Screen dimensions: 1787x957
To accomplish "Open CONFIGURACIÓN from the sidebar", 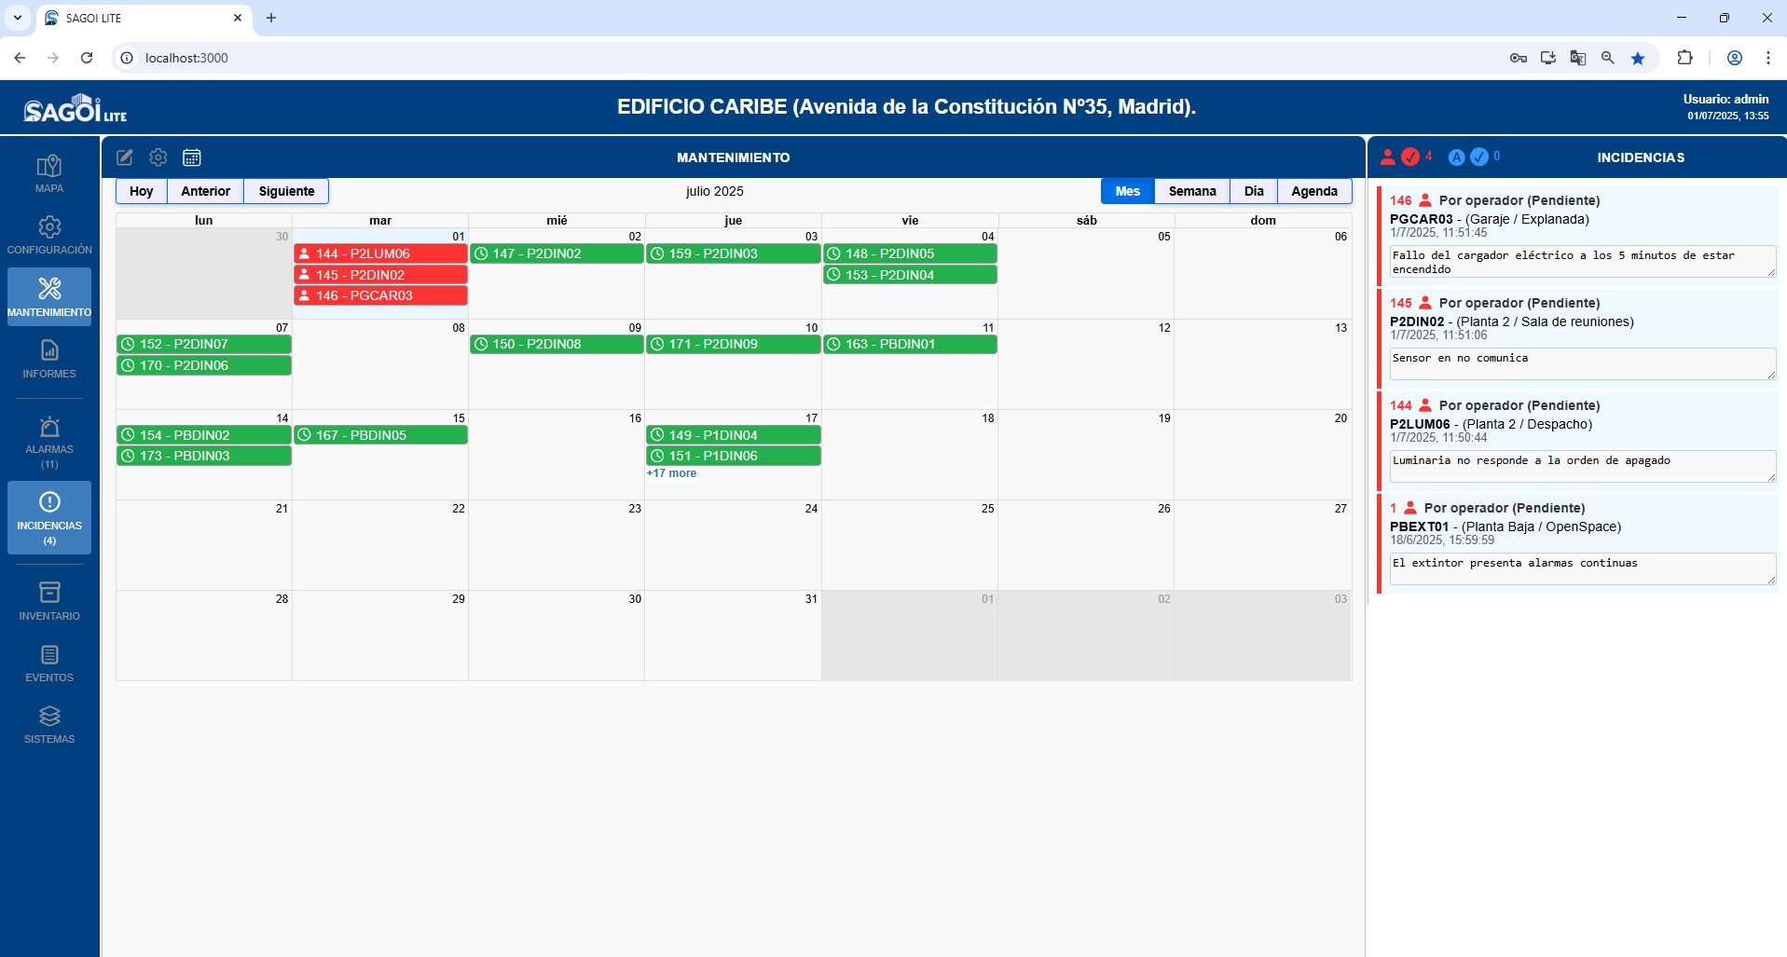I will click(49, 236).
